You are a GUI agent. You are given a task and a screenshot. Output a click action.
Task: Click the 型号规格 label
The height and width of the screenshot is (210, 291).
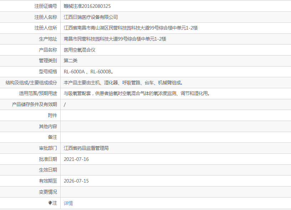(x=48, y=72)
